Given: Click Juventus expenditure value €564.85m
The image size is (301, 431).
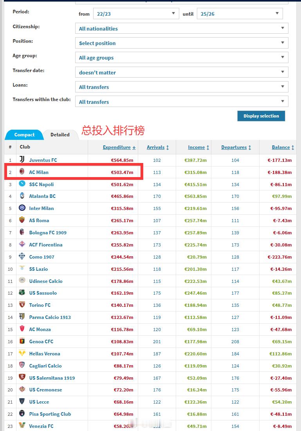Looking at the screenshot, I should click(122, 160).
